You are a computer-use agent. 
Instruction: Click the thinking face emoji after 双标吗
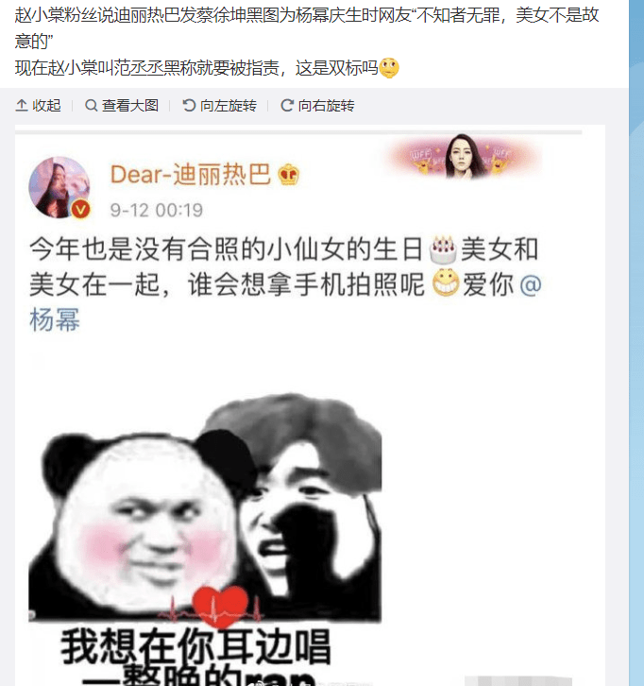(x=389, y=68)
